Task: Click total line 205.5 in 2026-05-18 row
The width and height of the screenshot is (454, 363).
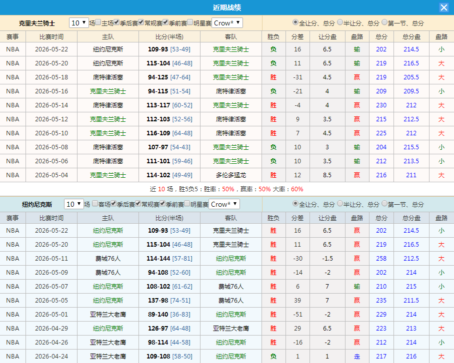Action: [x=411, y=77]
